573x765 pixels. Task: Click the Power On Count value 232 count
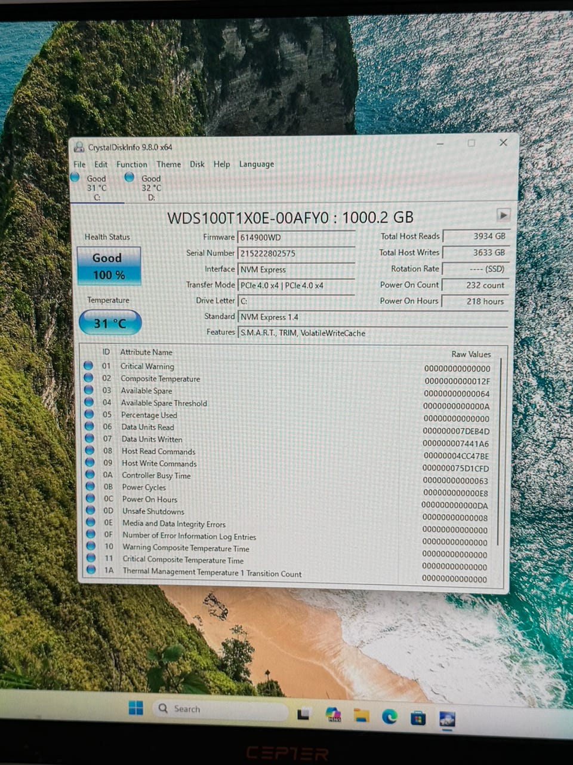[x=476, y=285]
